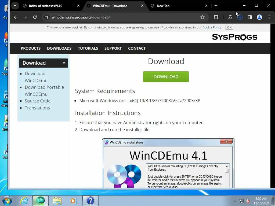This screenshot has height=206, width=275.
Task: Switch to Index of /releases/9.10 tab
Action: pyautogui.click(x=46, y=6)
